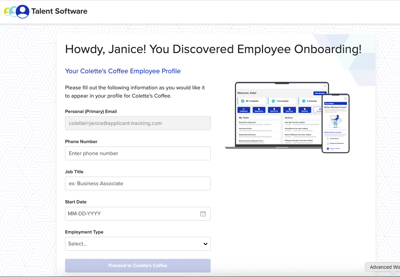Click the Talent Software header text
Screen dimensions: 400x277
(59, 11)
